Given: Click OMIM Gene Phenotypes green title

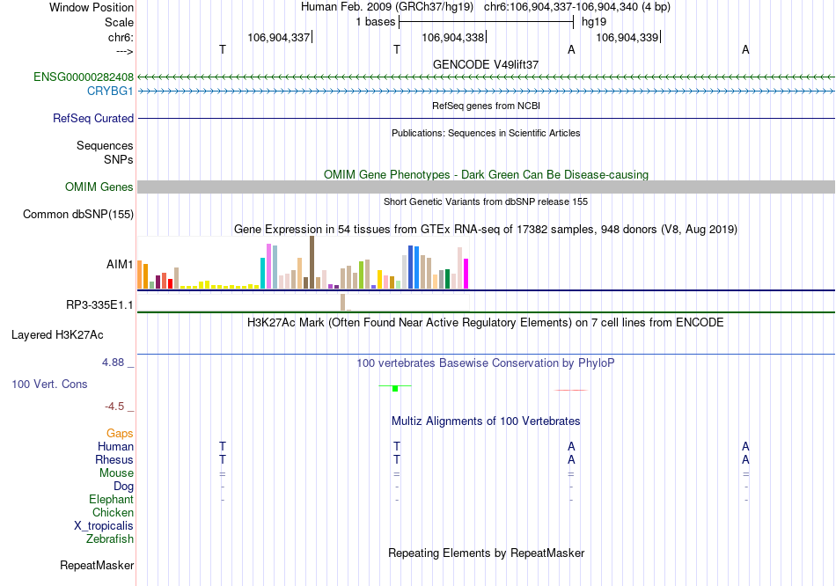Looking at the screenshot, I should 486,175.
